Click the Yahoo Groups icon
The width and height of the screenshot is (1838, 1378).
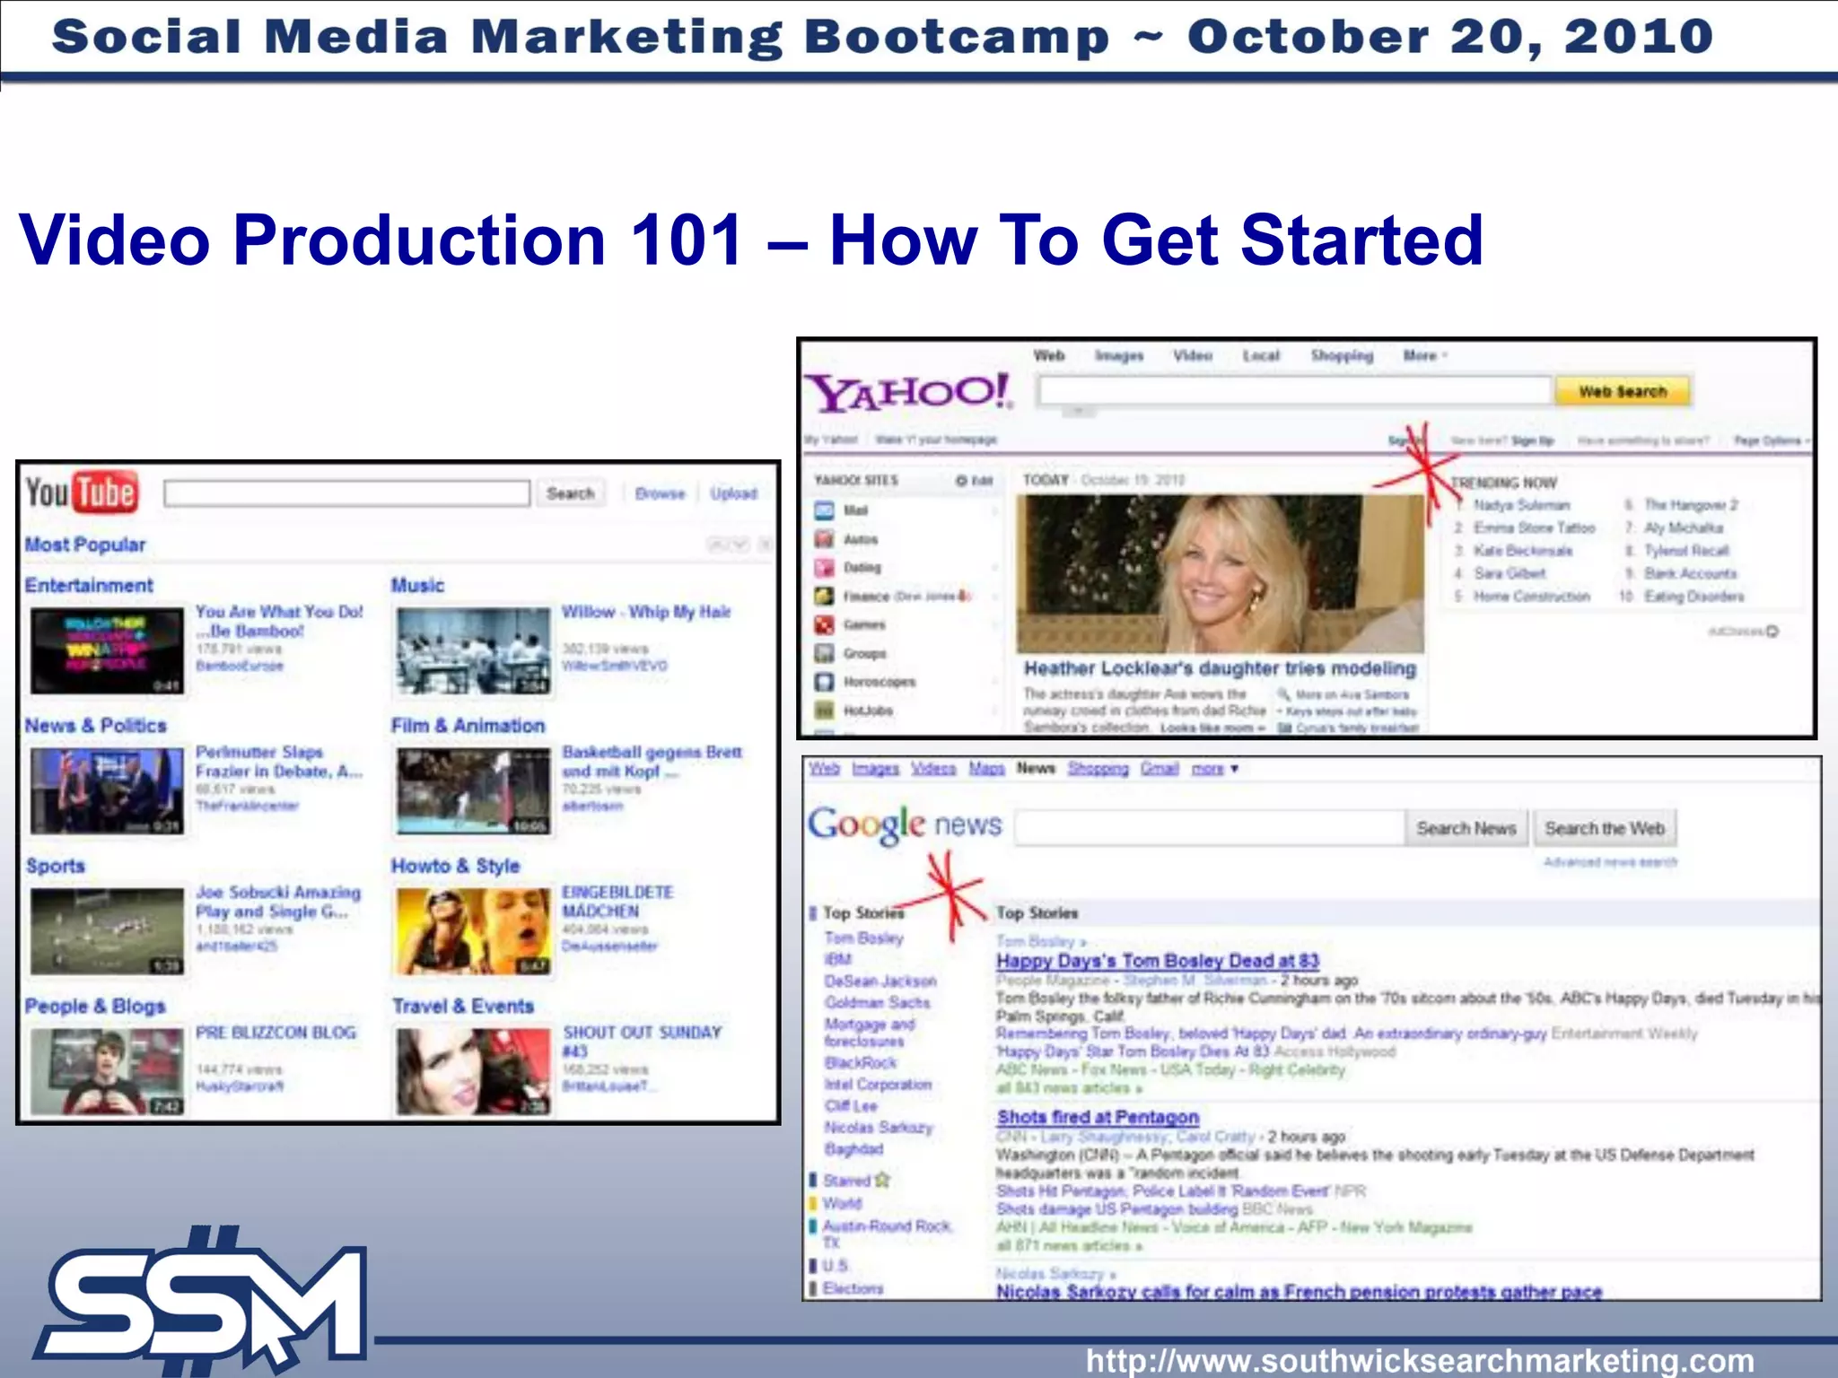824,653
